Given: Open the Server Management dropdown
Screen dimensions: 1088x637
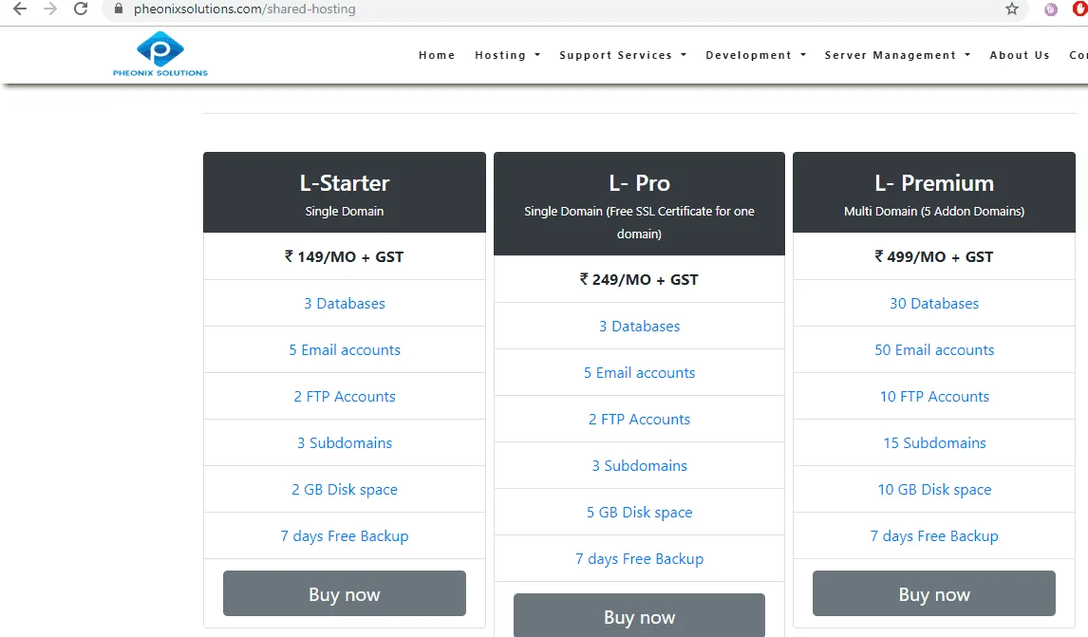Looking at the screenshot, I should coord(896,55).
